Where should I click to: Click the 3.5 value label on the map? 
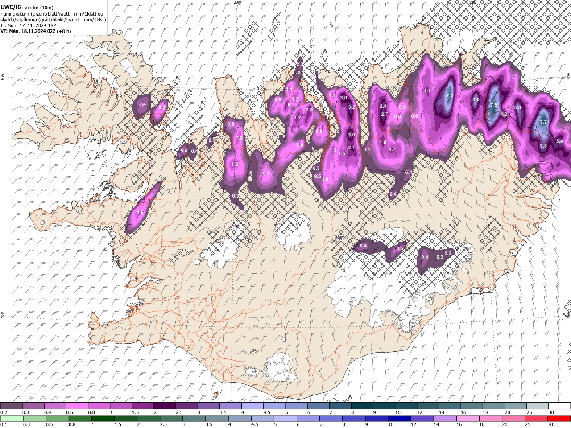[x=543, y=146]
